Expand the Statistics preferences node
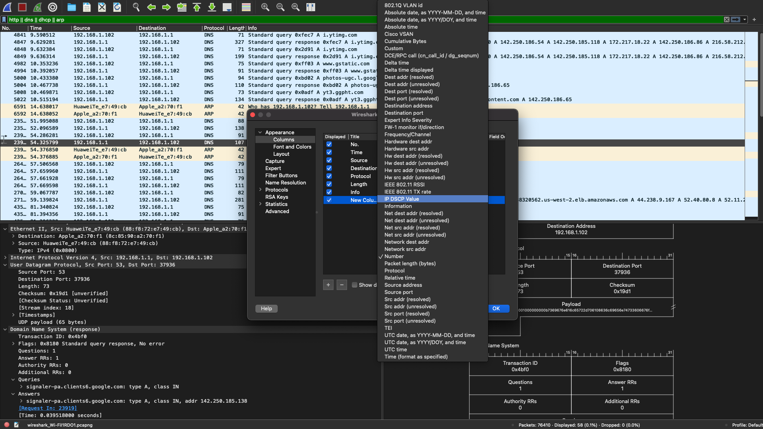Viewport: 763px width, 429px height. [x=260, y=204]
